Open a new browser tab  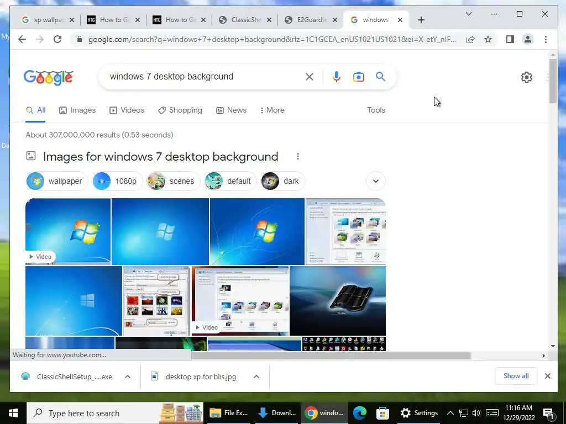(421, 20)
